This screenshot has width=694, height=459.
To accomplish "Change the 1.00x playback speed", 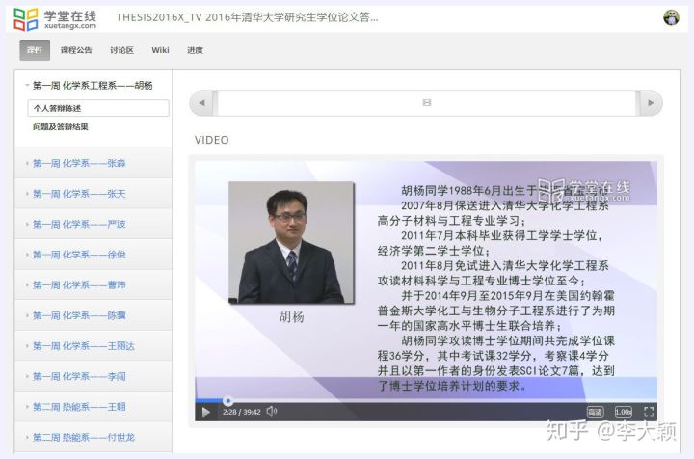I will coord(624,412).
